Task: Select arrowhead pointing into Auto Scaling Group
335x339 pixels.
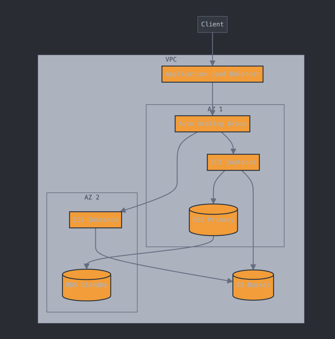Action: click(x=212, y=113)
